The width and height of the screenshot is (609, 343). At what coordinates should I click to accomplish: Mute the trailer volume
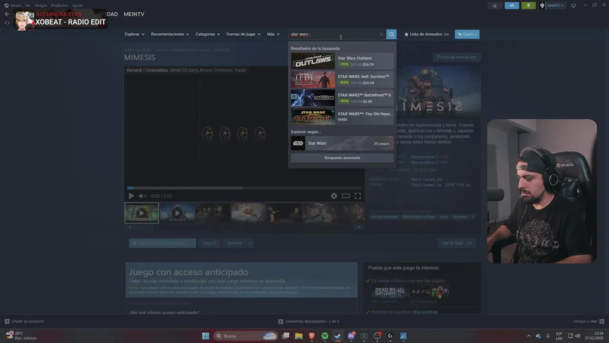[142, 196]
